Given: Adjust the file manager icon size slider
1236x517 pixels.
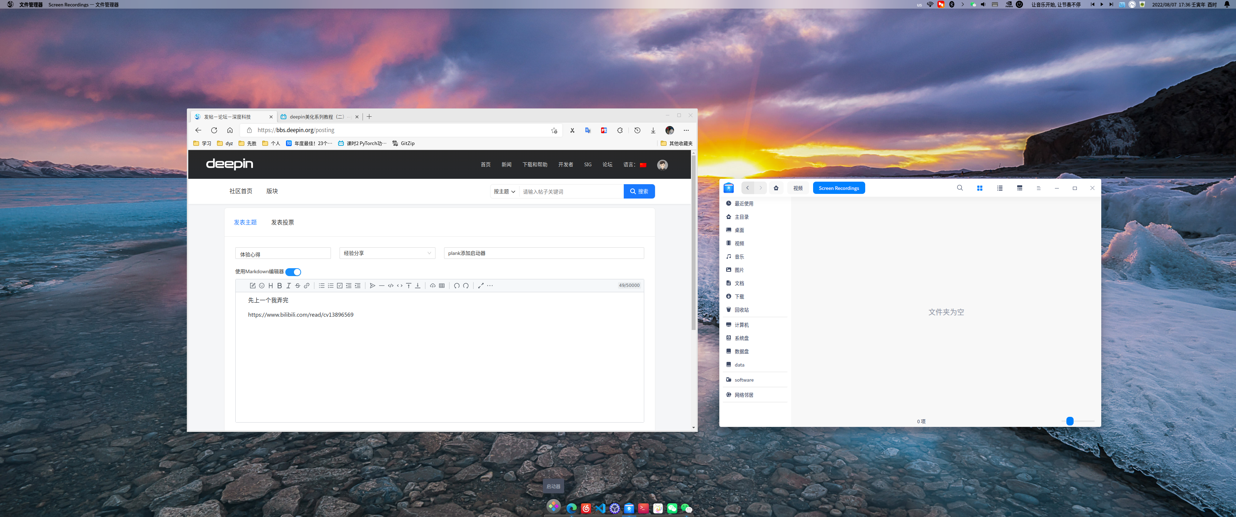Looking at the screenshot, I should 1070,421.
